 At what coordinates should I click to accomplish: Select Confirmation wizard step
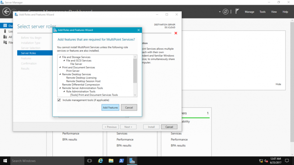29,63
